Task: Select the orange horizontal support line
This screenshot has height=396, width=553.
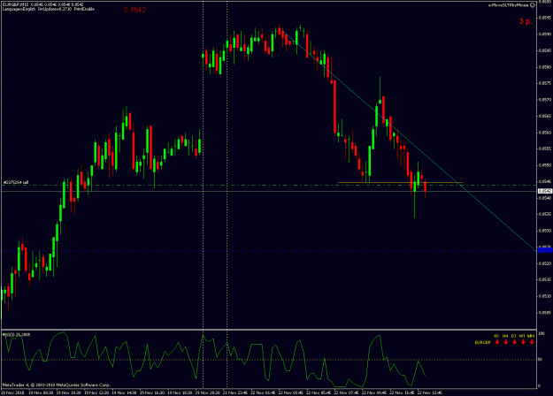Action: (x=400, y=182)
